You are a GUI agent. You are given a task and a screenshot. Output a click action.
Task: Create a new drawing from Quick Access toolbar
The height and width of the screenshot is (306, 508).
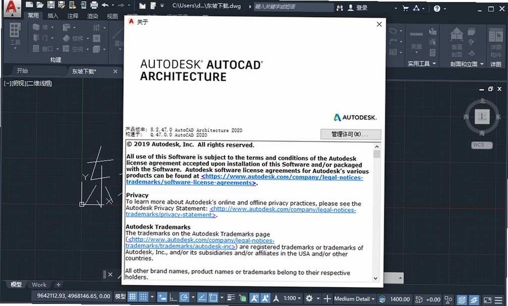(29, 5)
